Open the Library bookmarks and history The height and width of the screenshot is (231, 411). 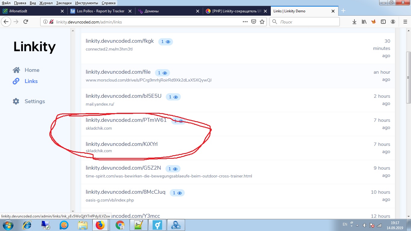pyautogui.click(x=364, y=22)
